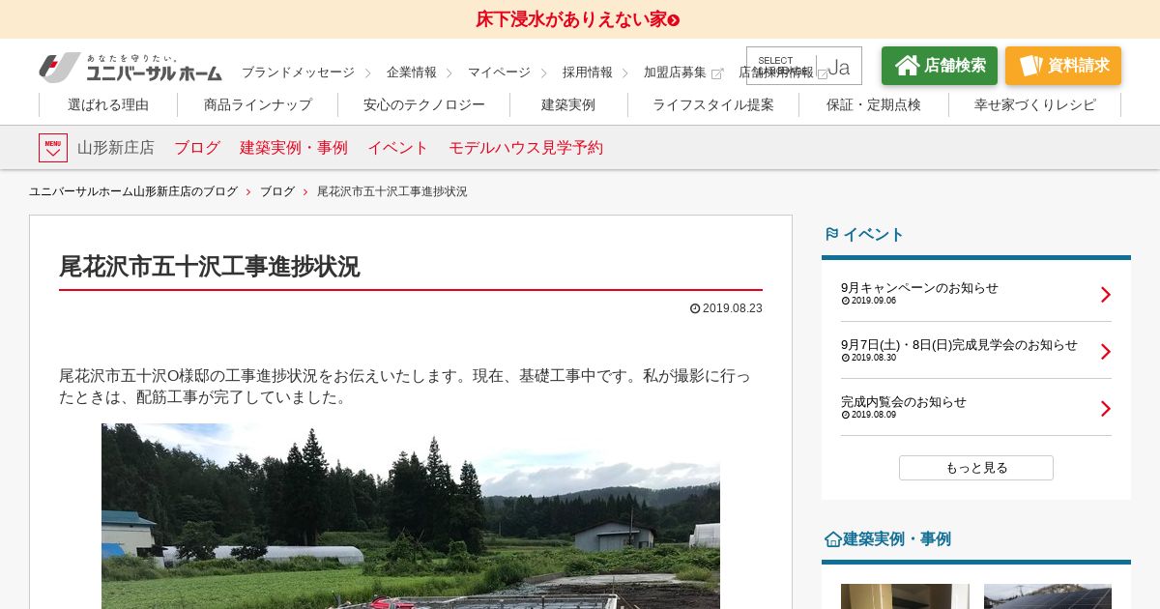Open the right 建築実例 solar roof thumbnail

click(x=1048, y=596)
